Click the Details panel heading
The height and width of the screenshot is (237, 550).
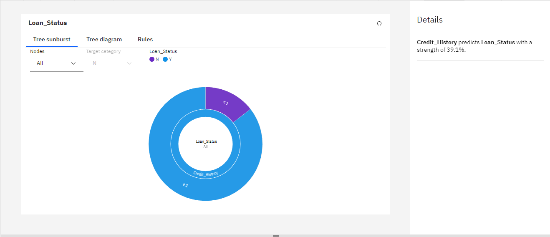(429, 20)
